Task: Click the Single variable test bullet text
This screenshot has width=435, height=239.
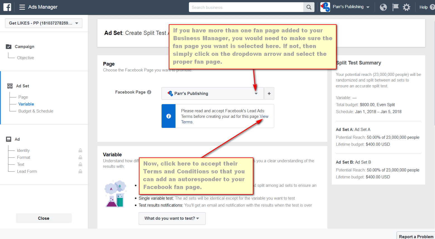Action: pos(217,198)
